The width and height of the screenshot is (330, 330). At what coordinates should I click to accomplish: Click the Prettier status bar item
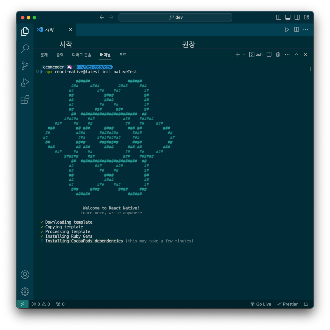tap(287, 304)
